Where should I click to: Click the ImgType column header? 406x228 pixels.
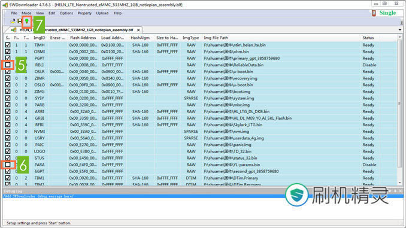[x=191, y=38]
